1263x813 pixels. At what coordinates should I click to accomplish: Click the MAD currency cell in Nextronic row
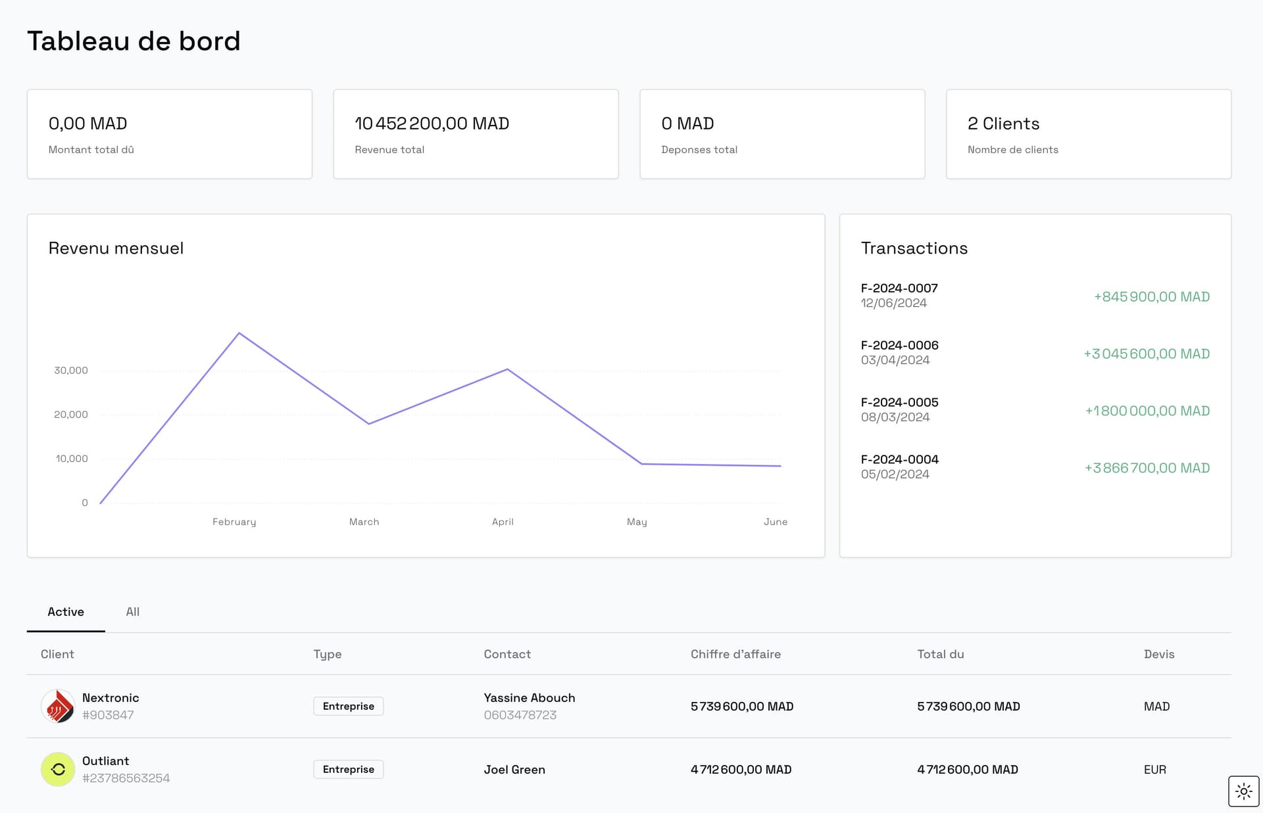1156,707
